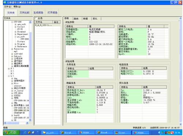Click the value 10 VA
The height and width of the screenshot is (136, 183).
point(151,44)
